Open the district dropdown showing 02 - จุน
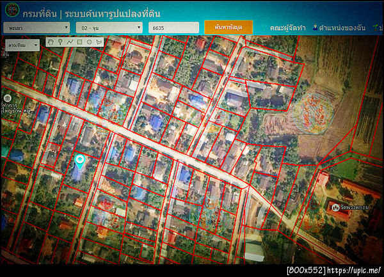384x277 pixels. click(109, 28)
